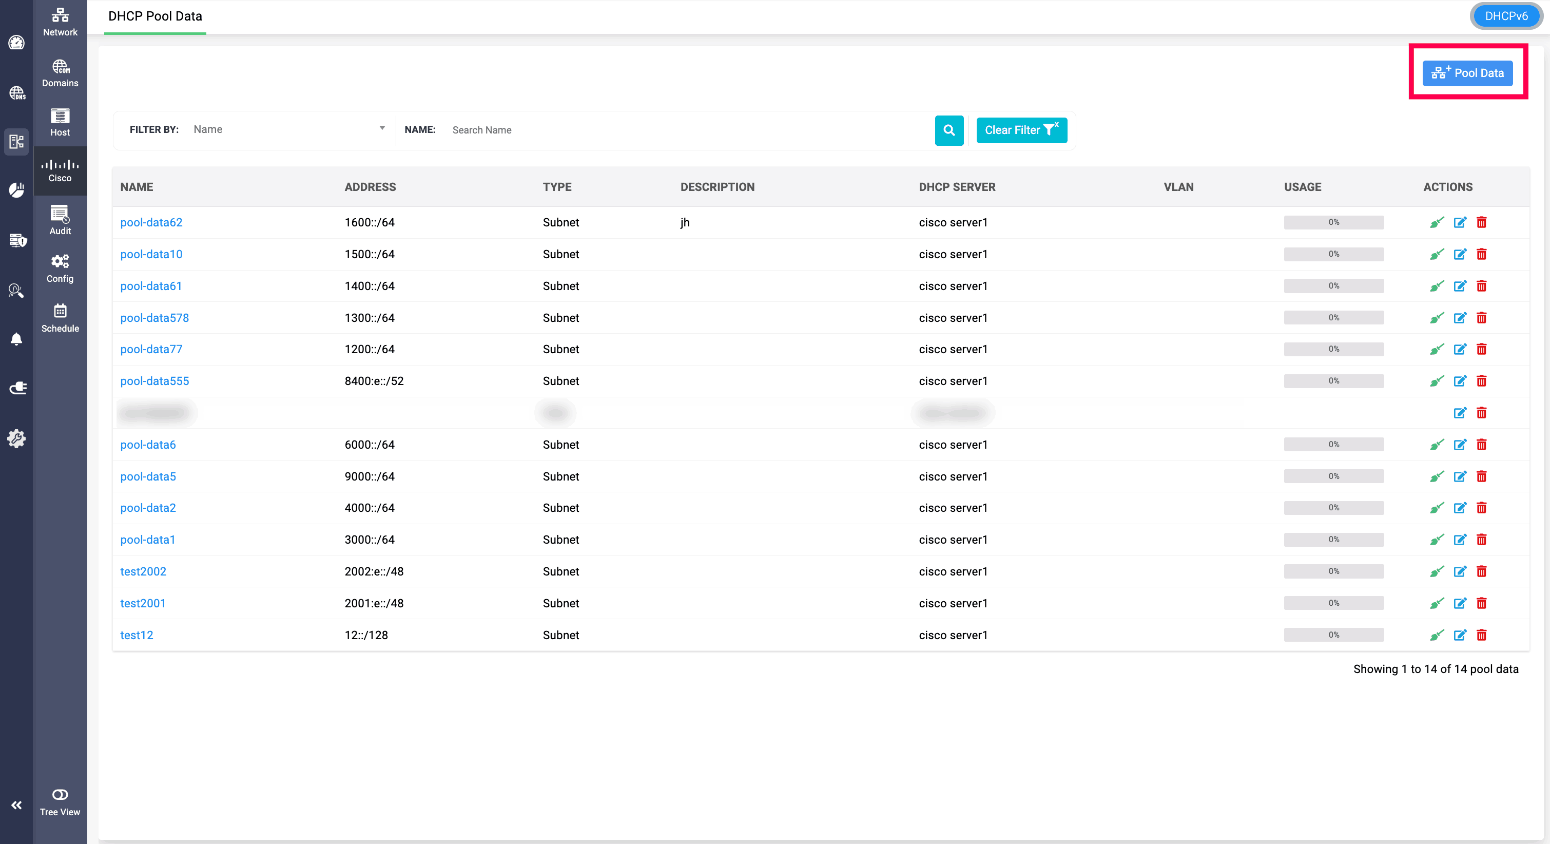Viewport: 1550px width, 844px height.
Task: Click the green clean icon for pool-data61
Action: [1436, 286]
